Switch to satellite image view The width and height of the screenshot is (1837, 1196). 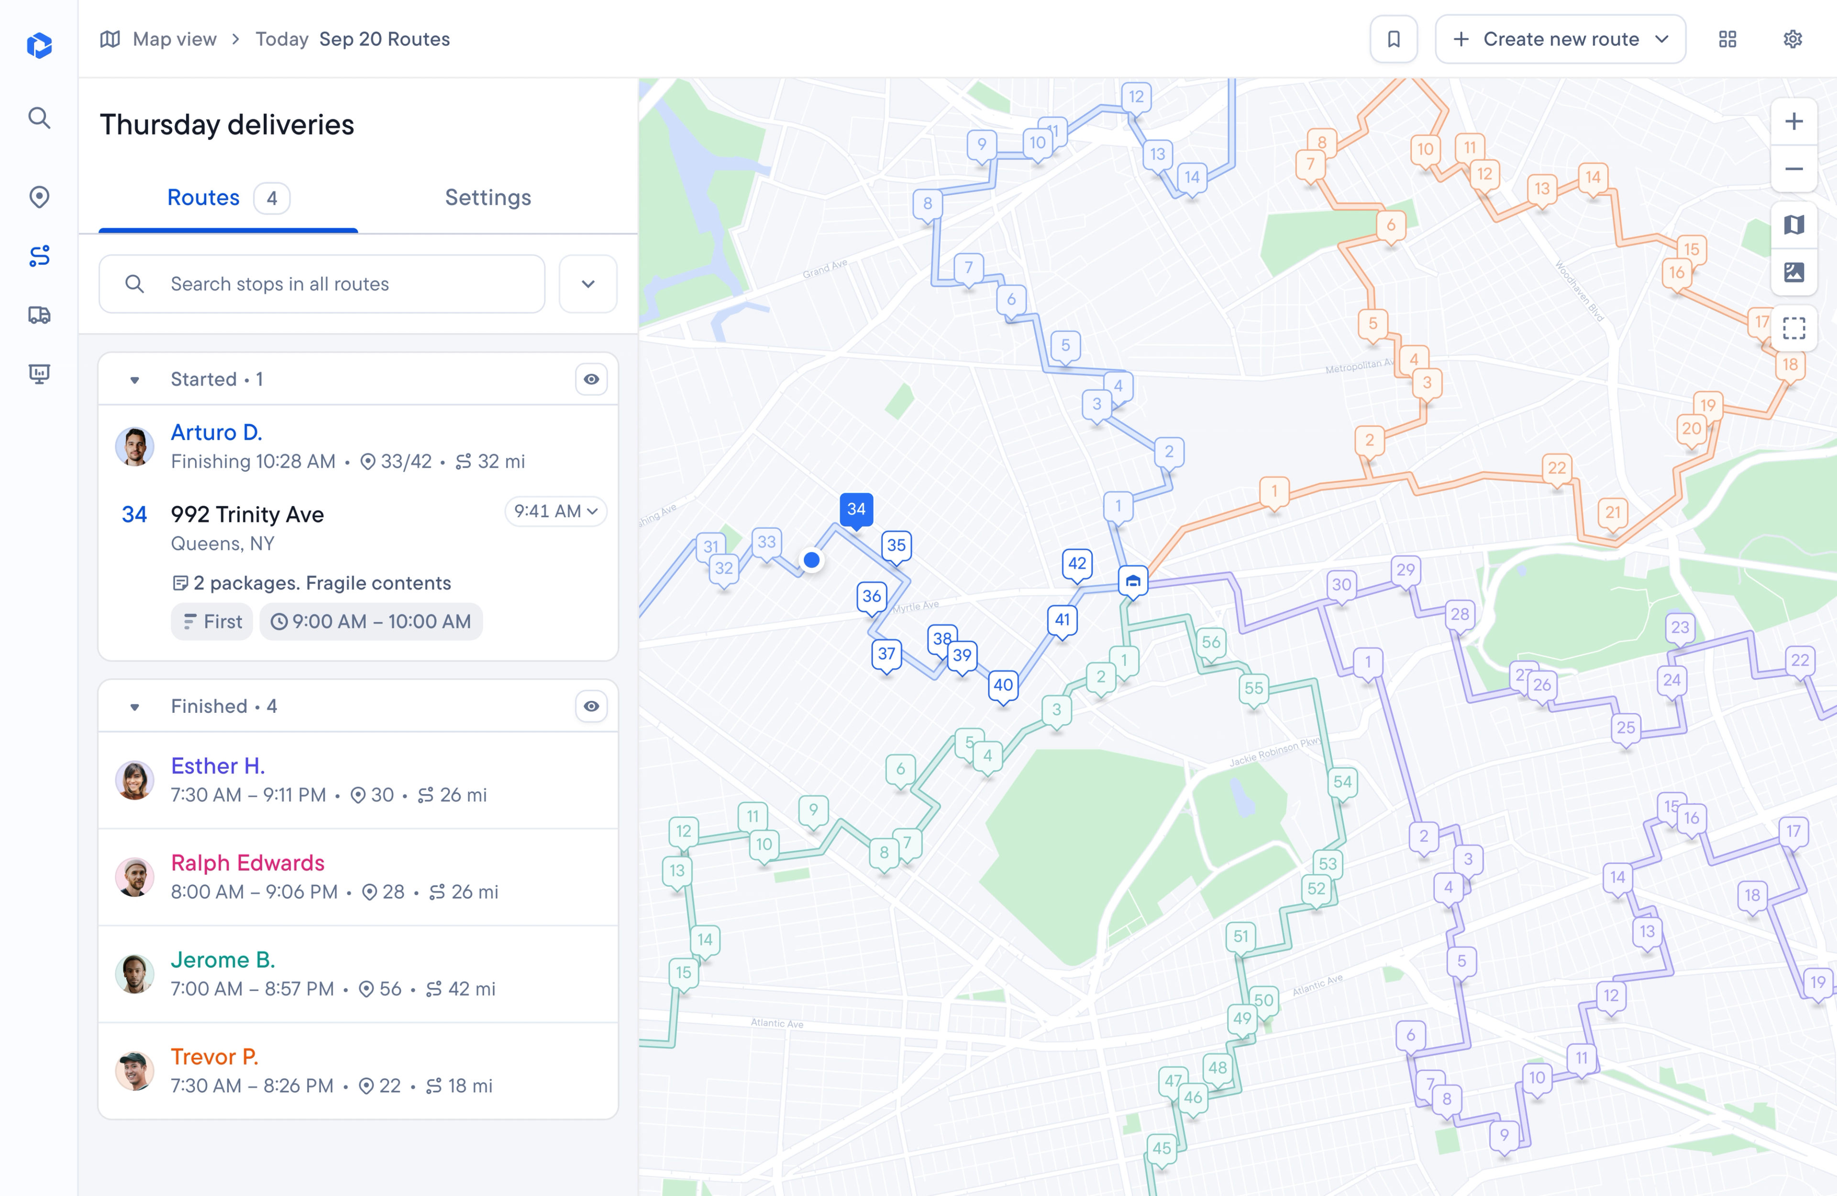[1794, 272]
